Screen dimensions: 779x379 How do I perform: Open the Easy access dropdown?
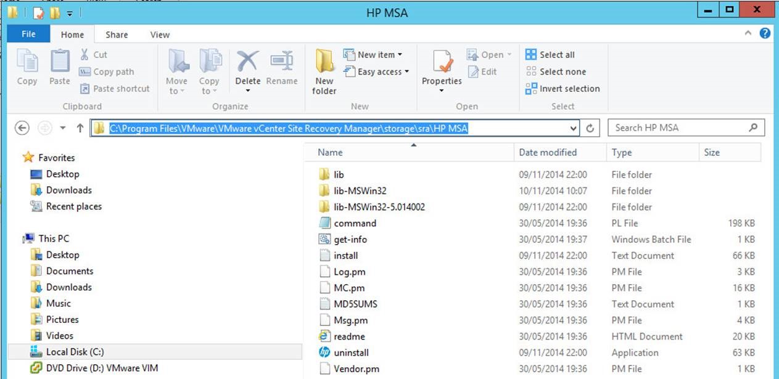(x=377, y=71)
